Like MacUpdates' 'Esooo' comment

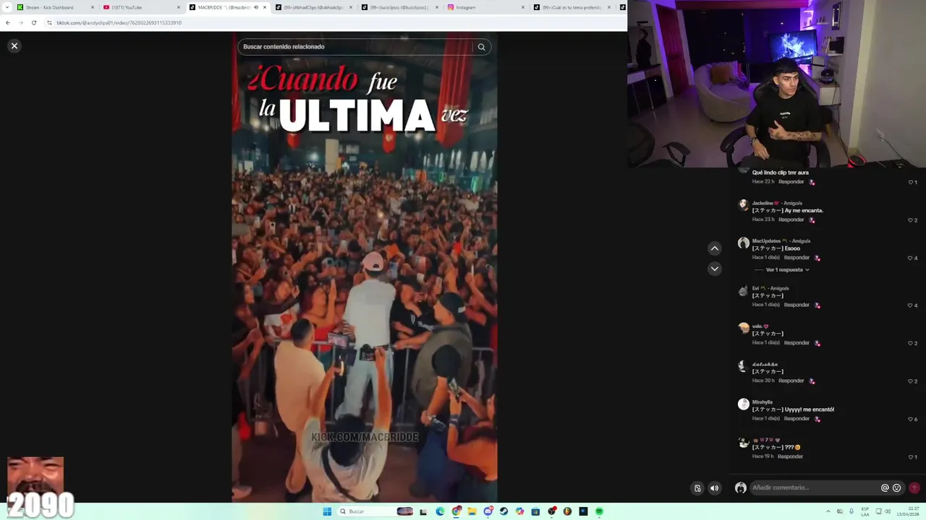point(911,258)
